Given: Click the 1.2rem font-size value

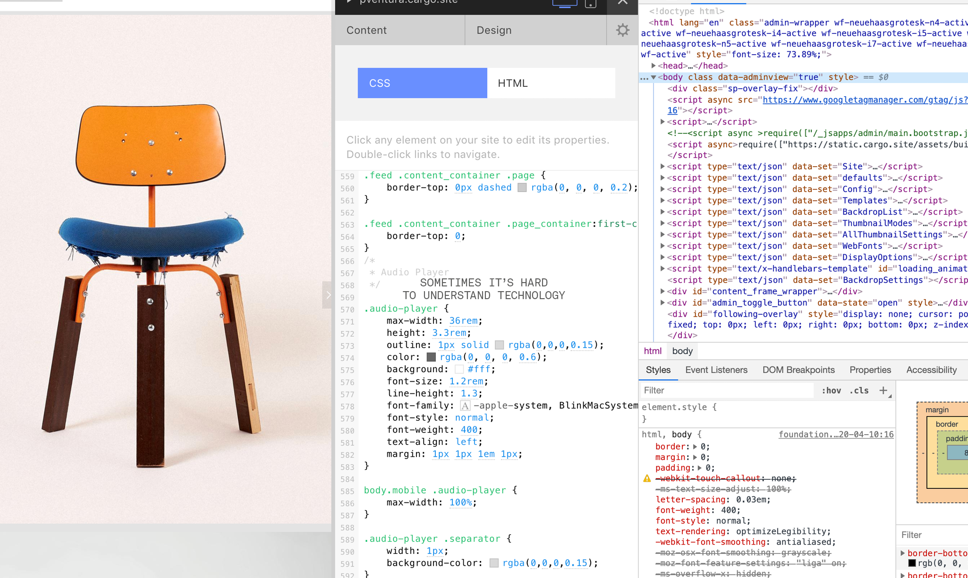Looking at the screenshot, I should [x=466, y=381].
